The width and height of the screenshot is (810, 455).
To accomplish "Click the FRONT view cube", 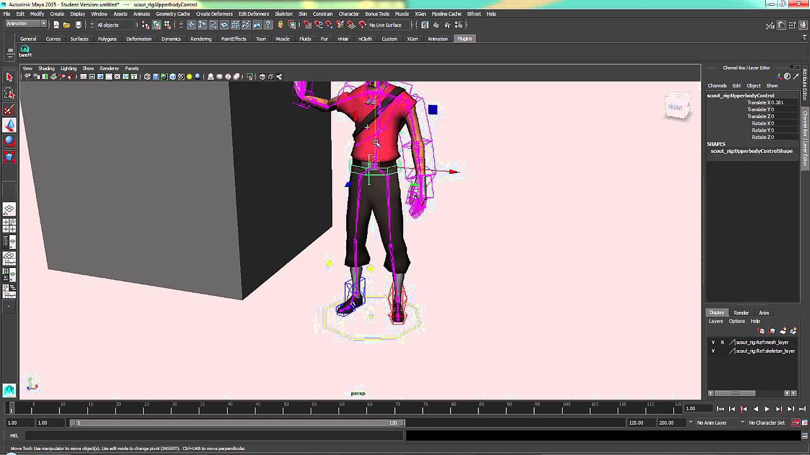I will (x=675, y=107).
